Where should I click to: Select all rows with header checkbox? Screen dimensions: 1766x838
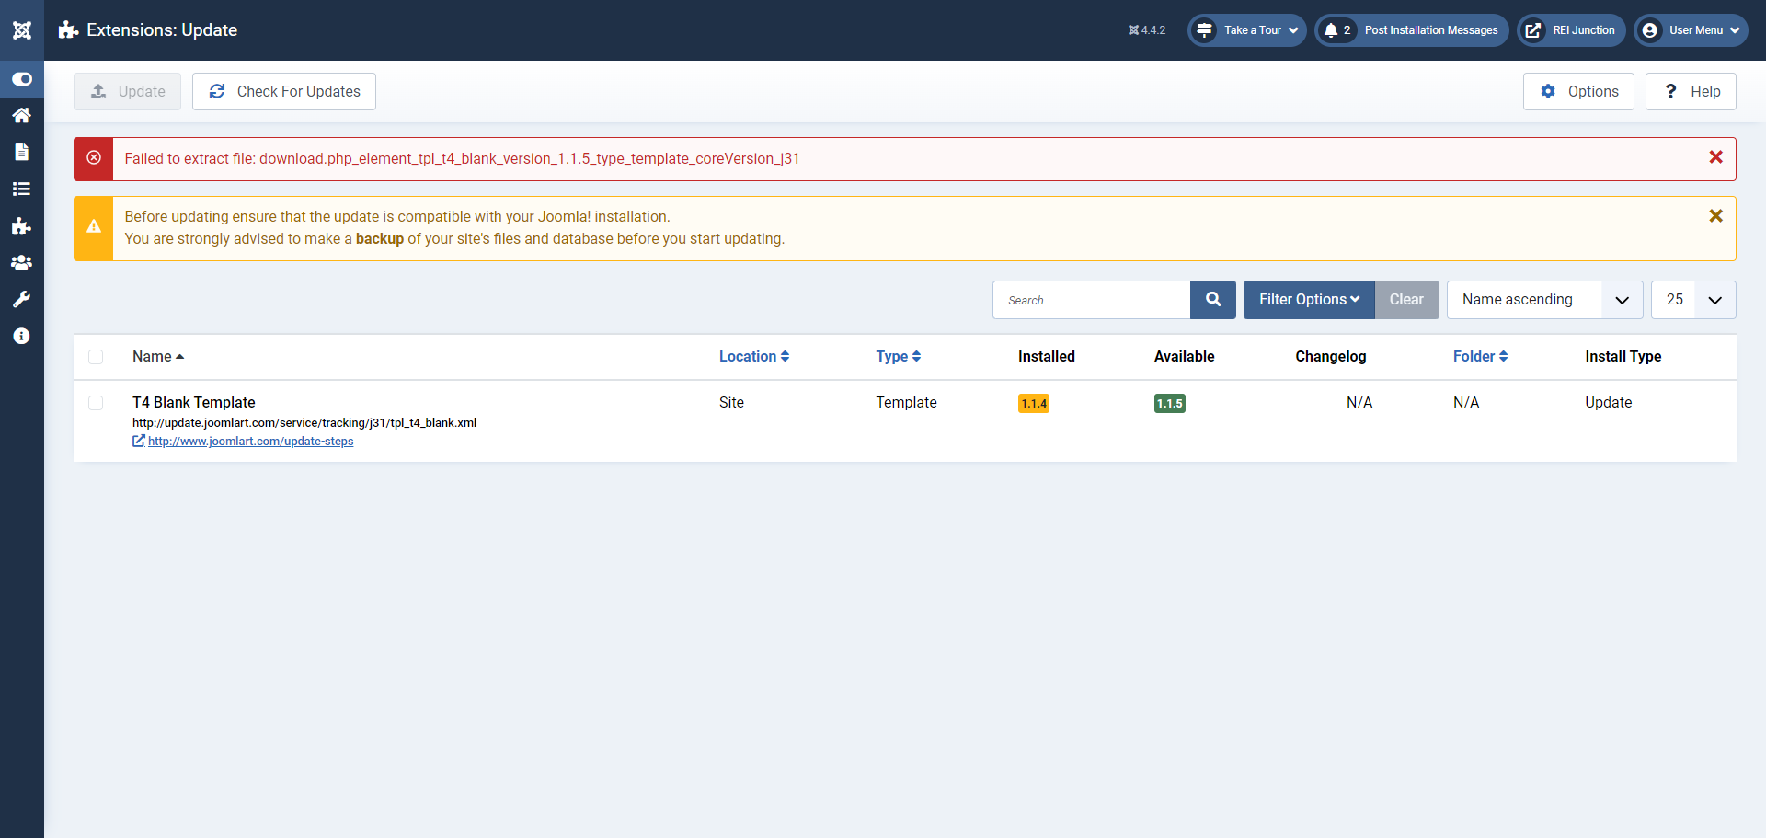coord(96,357)
